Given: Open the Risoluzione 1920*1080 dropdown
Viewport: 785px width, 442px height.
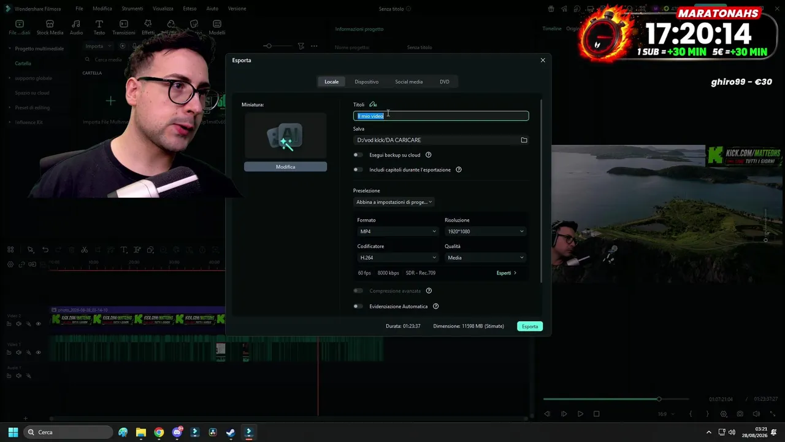Looking at the screenshot, I should pos(485,231).
